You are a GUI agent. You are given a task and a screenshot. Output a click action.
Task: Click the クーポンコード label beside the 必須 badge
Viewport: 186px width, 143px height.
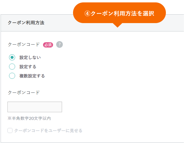pos(24,44)
